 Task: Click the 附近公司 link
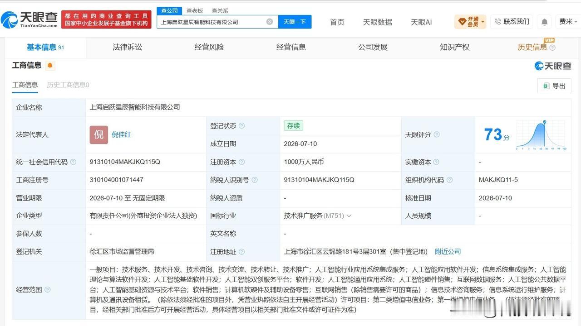tap(448, 252)
